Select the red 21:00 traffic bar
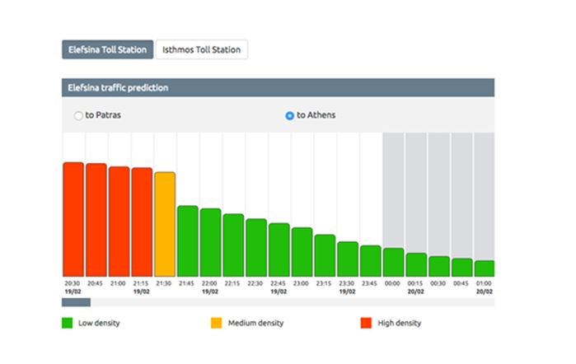This screenshot has height=364, width=576. click(119, 222)
